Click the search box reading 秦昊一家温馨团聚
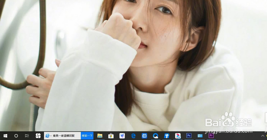This screenshot has height=140, width=267. coord(62,136)
